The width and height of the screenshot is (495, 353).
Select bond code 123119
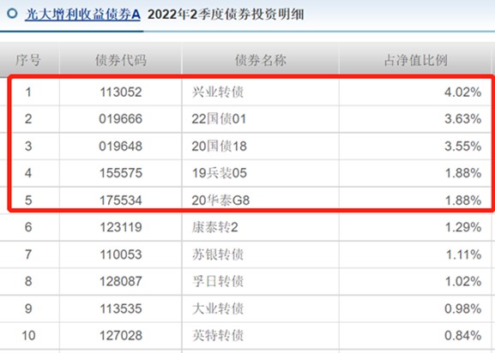[121, 227]
